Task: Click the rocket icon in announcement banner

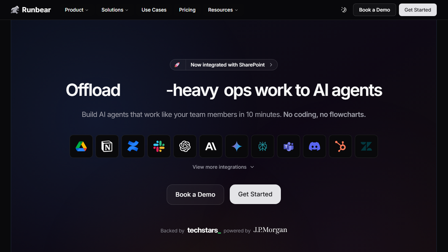Action: 177,65
